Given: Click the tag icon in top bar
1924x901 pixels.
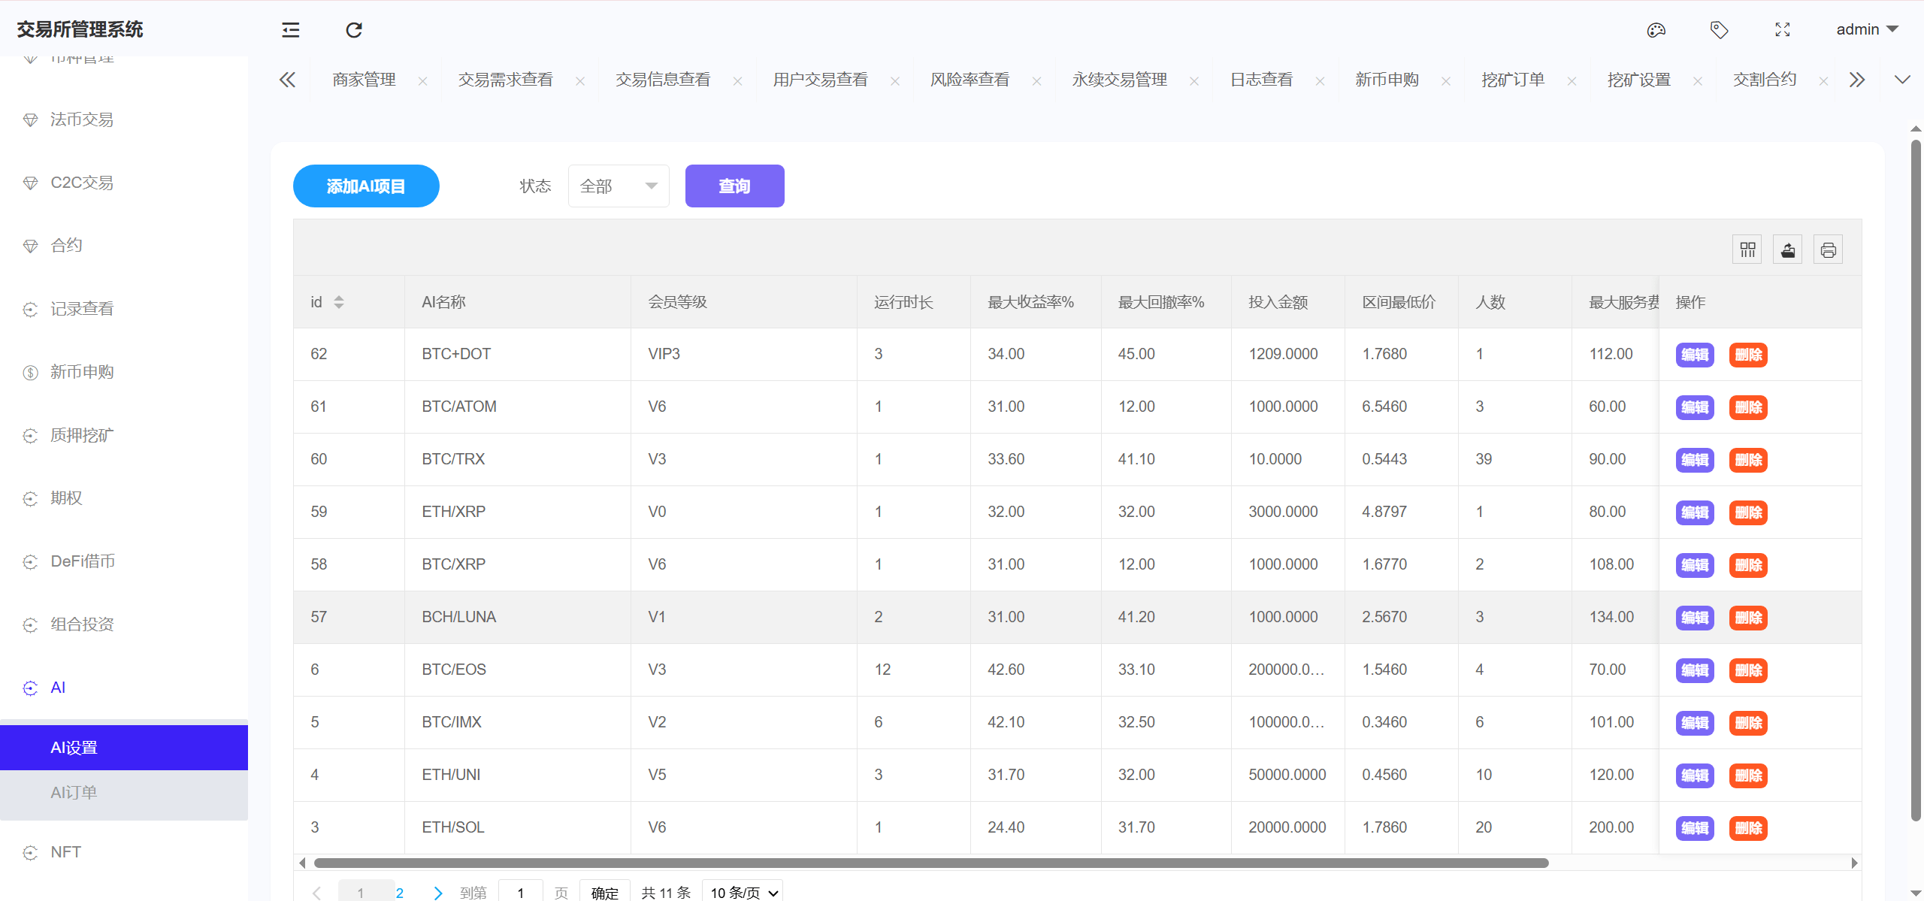Looking at the screenshot, I should click(1719, 30).
